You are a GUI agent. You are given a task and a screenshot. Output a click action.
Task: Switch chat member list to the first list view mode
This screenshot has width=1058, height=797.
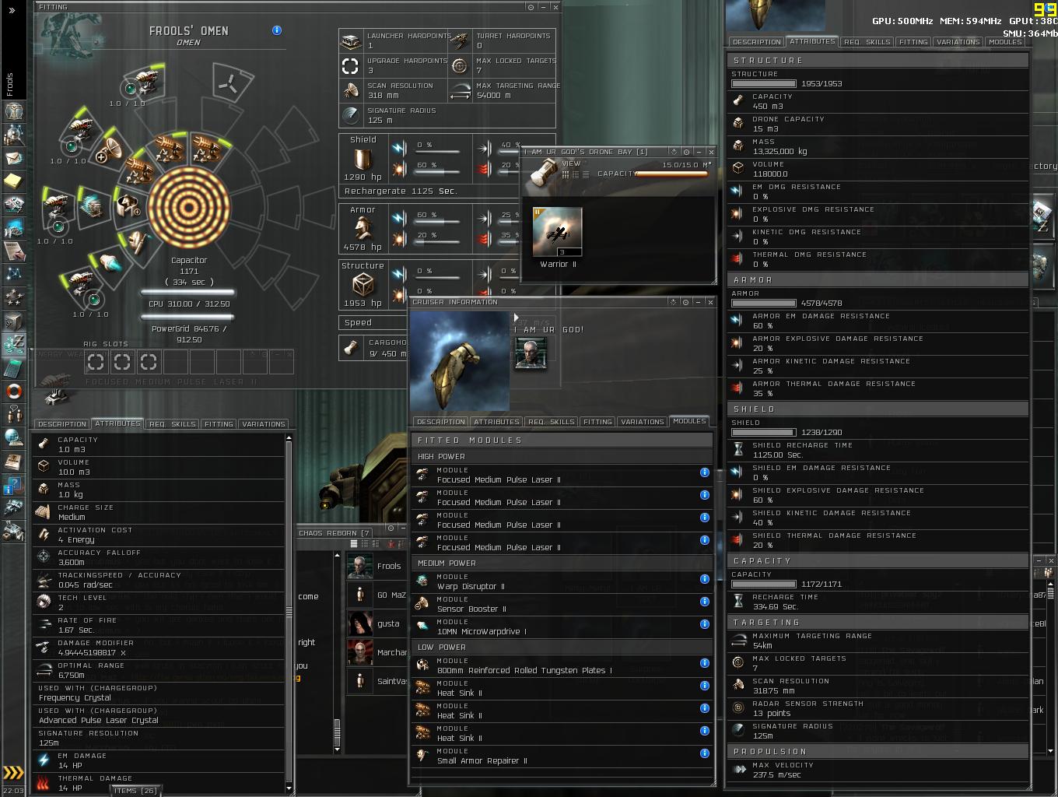pos(354,543)
